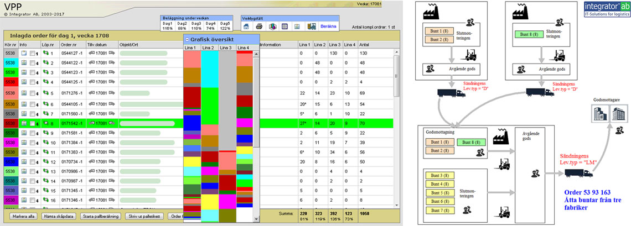The width and height of the screenshot is (631, 226).
Task: Click the forklift icon beside Beräkna
Action: point(312,26)
